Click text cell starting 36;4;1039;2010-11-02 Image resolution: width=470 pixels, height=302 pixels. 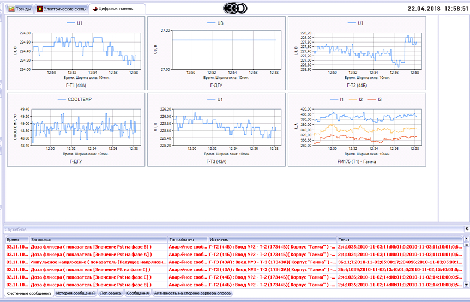(400, 270)
